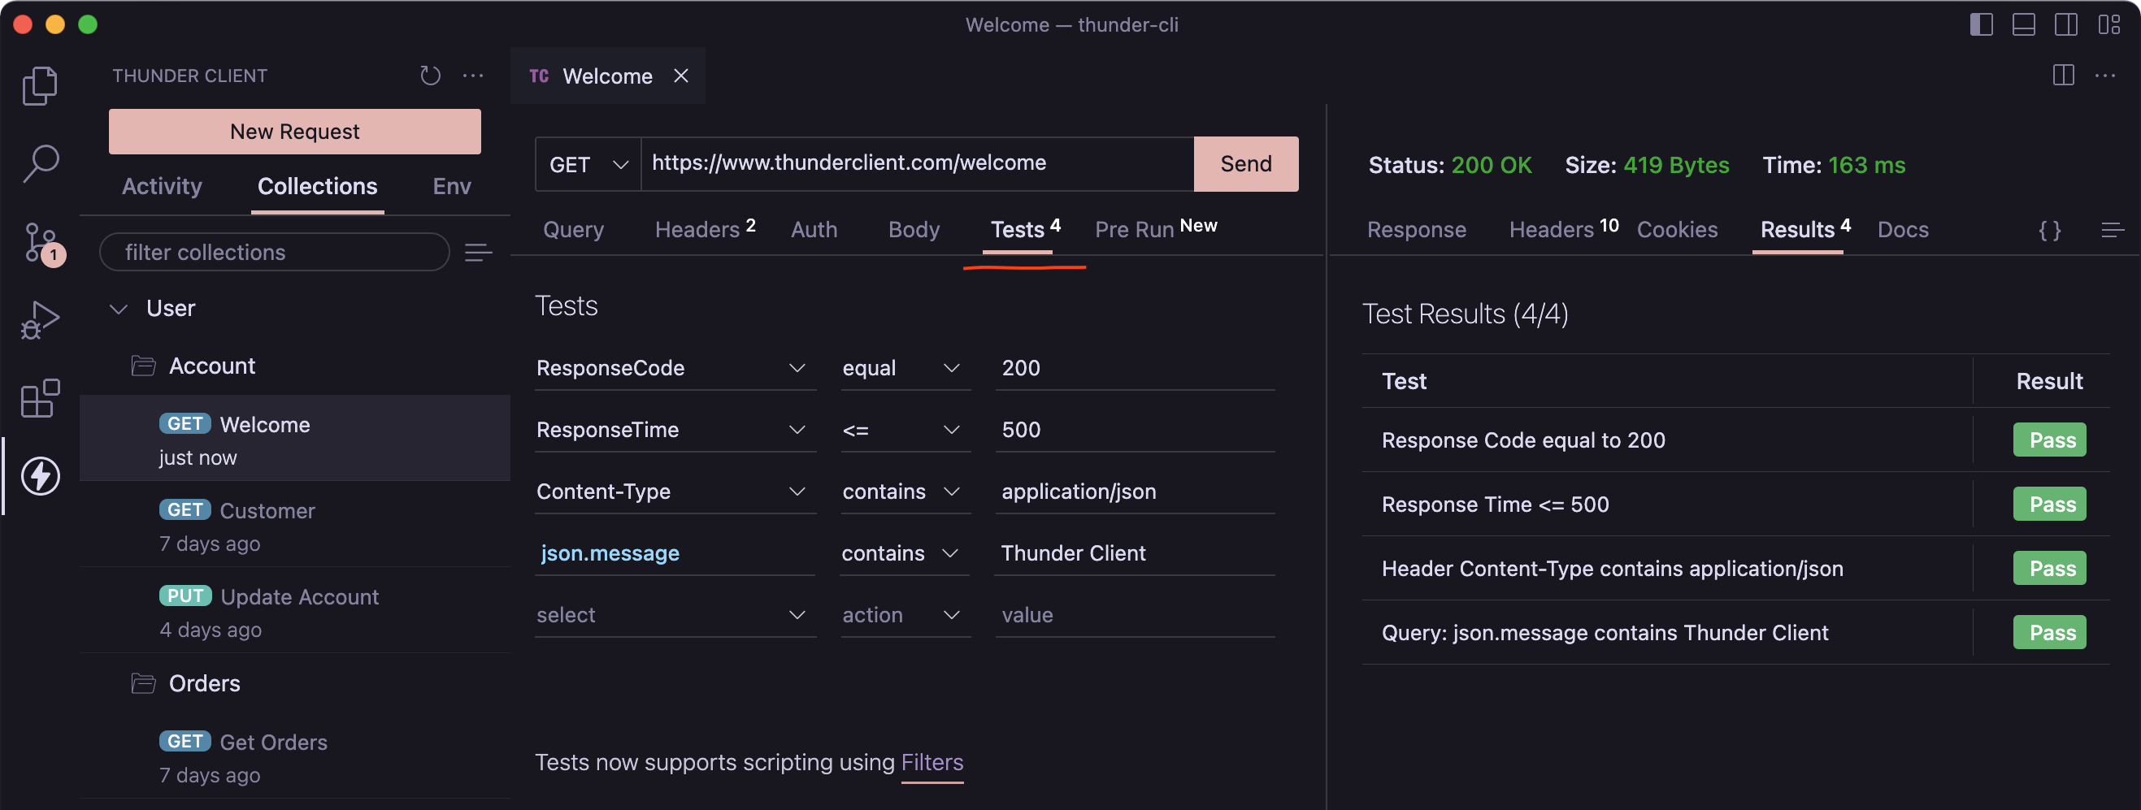Open the Explorer files icon
2141x810 pixels.
(x=40, y=85)
